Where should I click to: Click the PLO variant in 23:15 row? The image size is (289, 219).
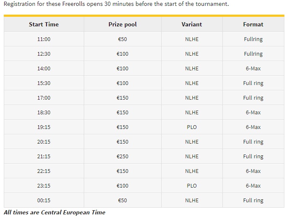click(192, 186)
